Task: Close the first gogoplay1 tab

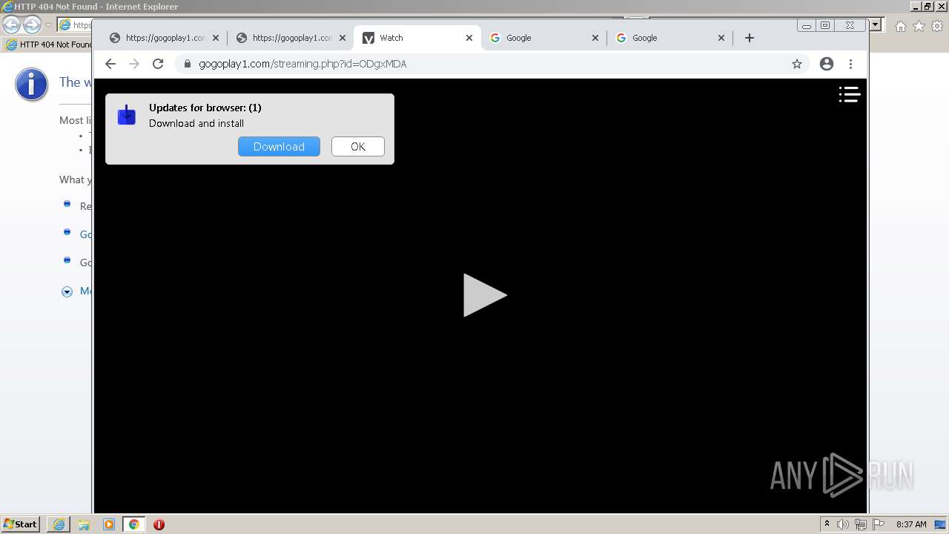Action: (216, 38)
